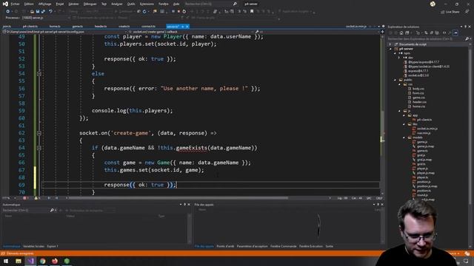The height and width of the screenshot is (266, 474).
Task: Open Firefox from the taskbar
Action: 55,261
